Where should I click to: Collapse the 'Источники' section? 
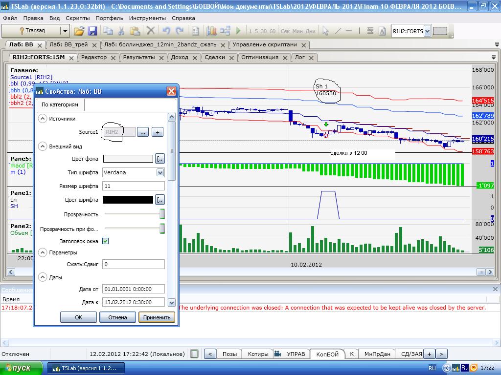click(43, 119)
